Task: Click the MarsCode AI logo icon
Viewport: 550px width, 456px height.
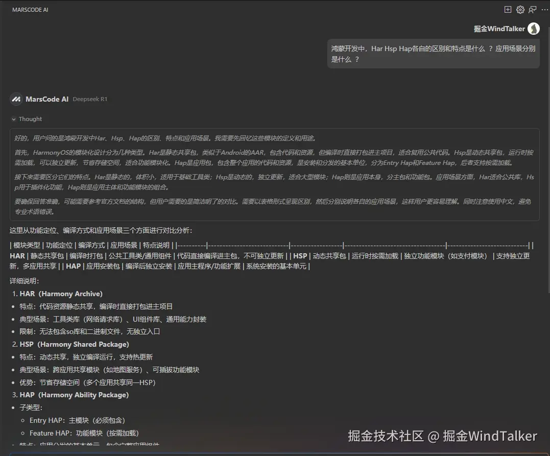Action: (16, 99)
